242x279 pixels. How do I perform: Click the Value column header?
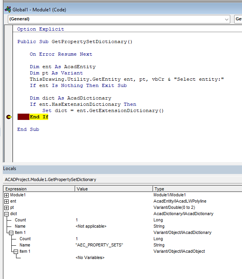pos(114,189)
